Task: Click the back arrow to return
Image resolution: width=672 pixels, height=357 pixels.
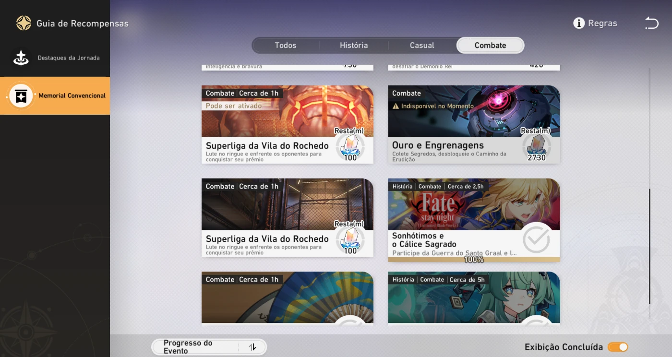Action: pyautogui.click(x=651, y=23)
